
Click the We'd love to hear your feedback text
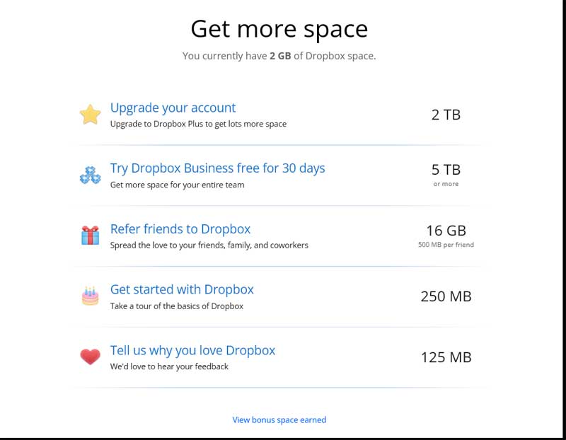(x=169, y=366)
